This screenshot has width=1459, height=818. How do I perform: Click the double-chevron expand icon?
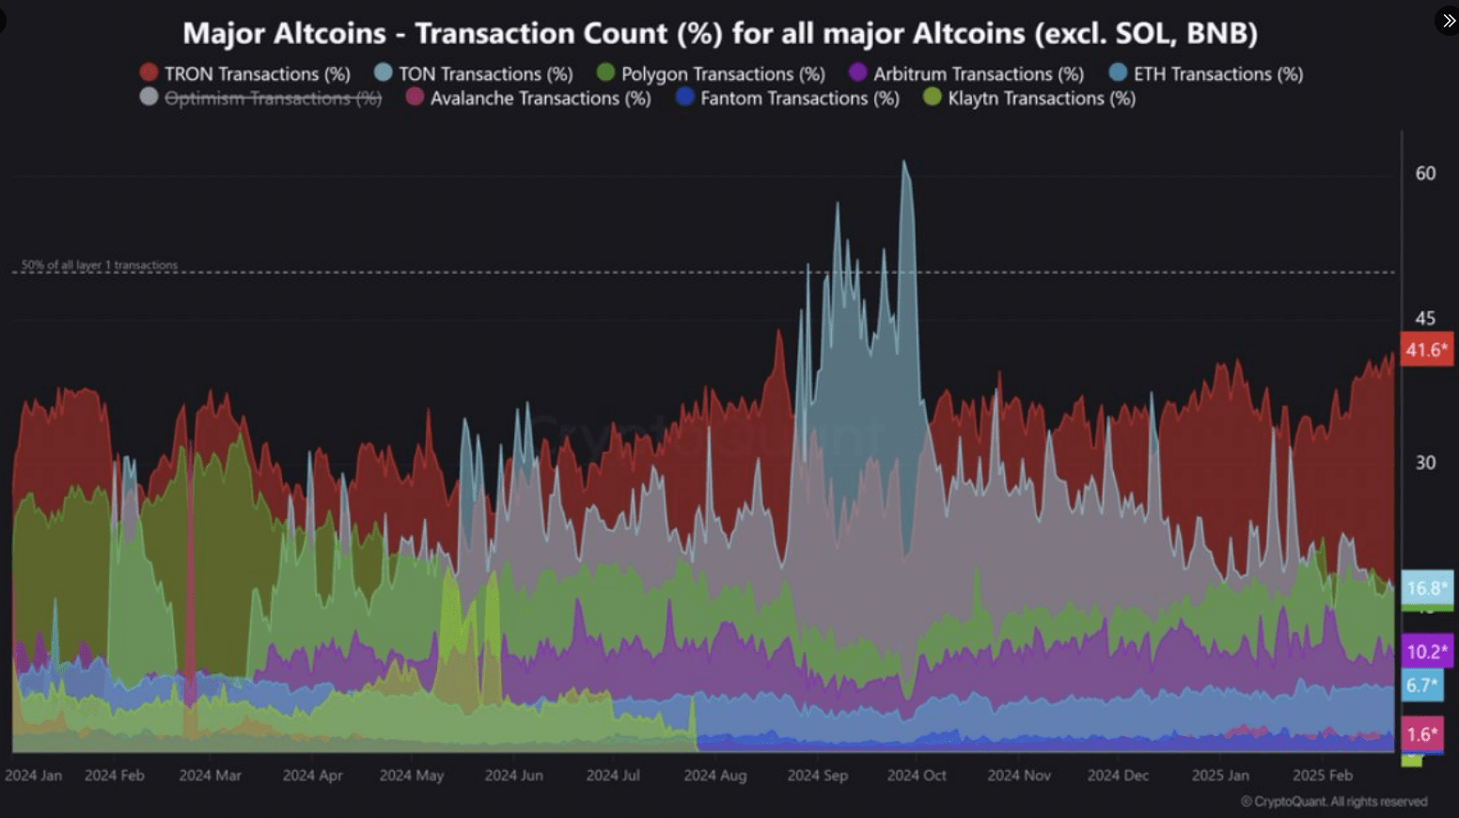(1448, 21)
